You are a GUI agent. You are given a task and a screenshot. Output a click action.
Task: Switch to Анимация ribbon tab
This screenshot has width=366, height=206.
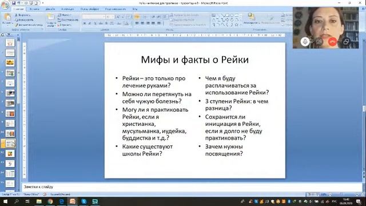(x=67, y=9)
